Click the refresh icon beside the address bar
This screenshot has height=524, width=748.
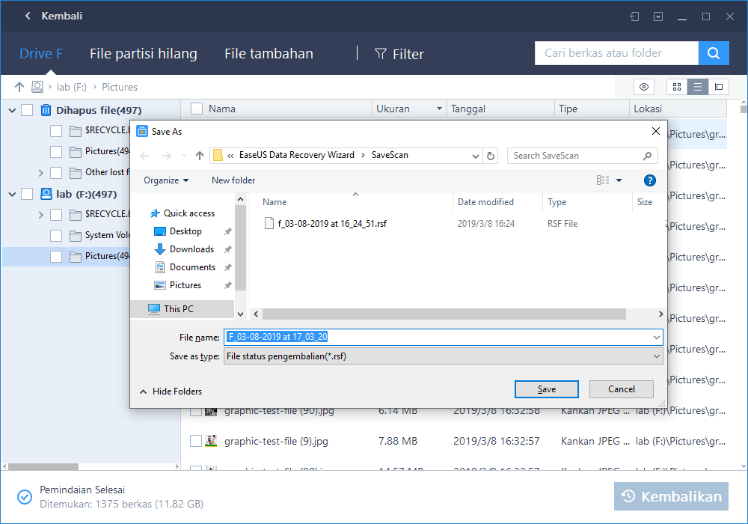[x=491, y=155]
